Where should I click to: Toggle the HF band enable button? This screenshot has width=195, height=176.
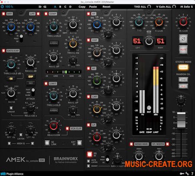pyautogui.click(x=88, y=14)
